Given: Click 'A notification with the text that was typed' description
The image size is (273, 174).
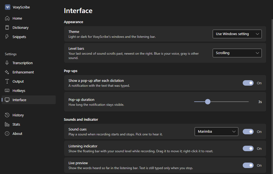Looking at the screenshot, I should click(x=99, y=86).
